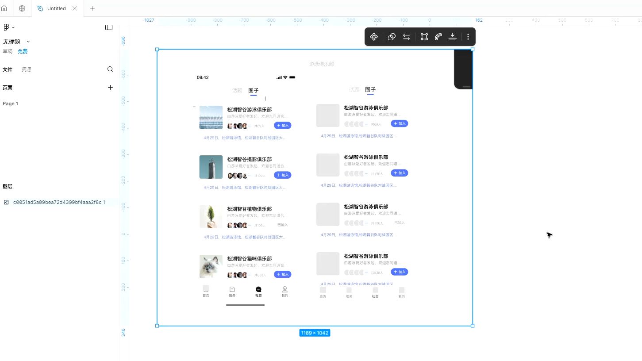Image resolution: width=642 pixels, height=361 pixels.
Task: Select Page 1 in pages list
Action: (x=11, y=104)
